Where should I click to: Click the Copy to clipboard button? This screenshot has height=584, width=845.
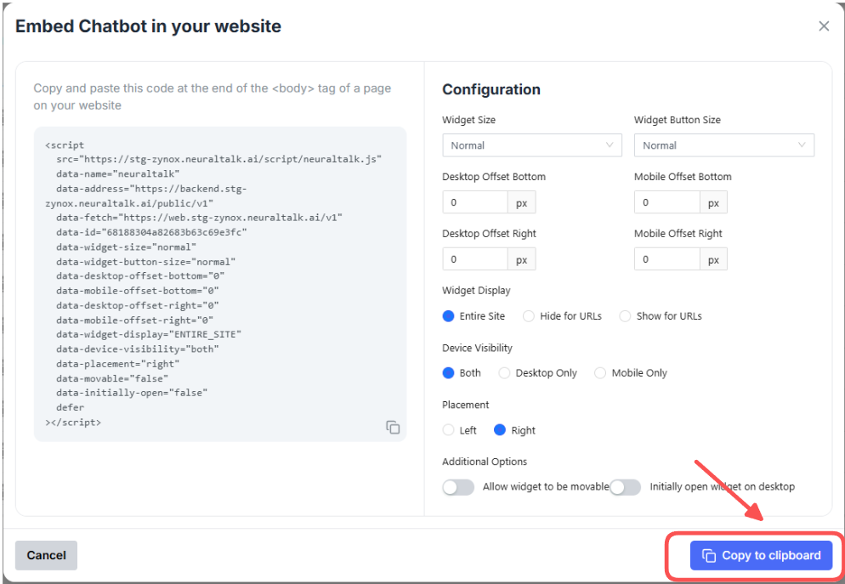click(x=761, y=555)
